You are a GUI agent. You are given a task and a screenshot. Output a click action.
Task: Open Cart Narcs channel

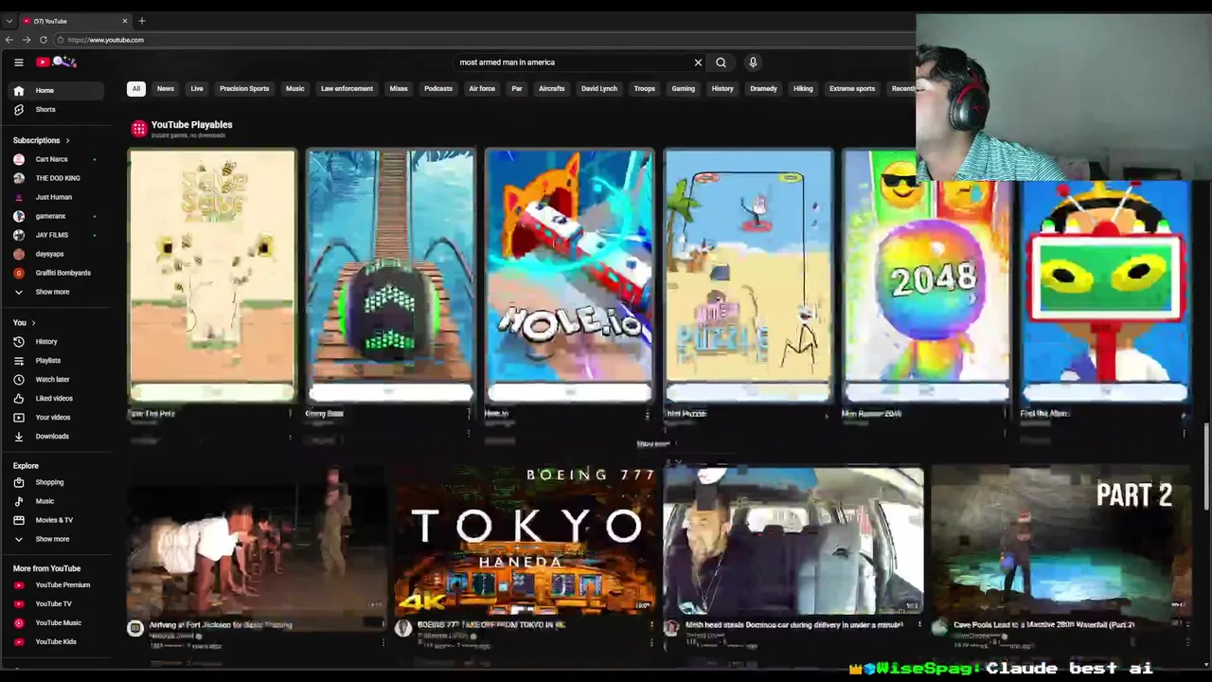tap(54, 159)
